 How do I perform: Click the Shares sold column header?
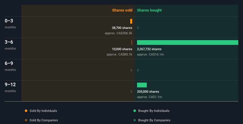coord(122,10)
